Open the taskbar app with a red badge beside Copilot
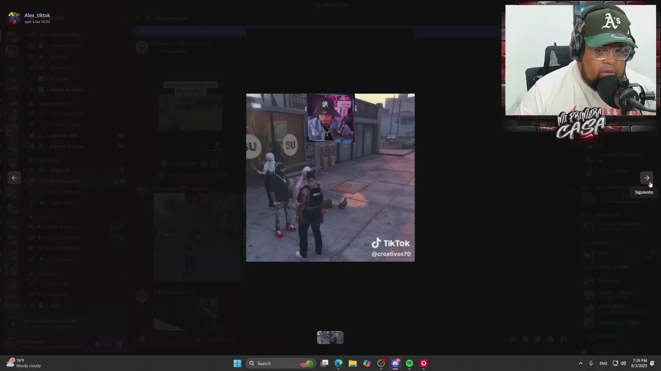 click(381, 363)
